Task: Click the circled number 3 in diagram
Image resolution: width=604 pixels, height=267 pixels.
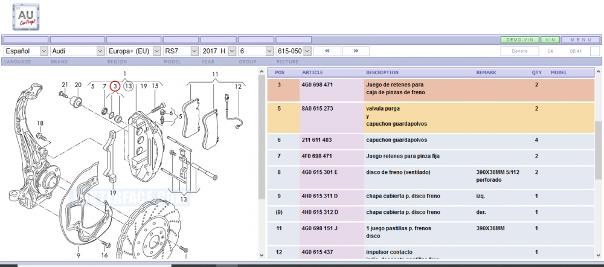Action: tap(115, 86)
